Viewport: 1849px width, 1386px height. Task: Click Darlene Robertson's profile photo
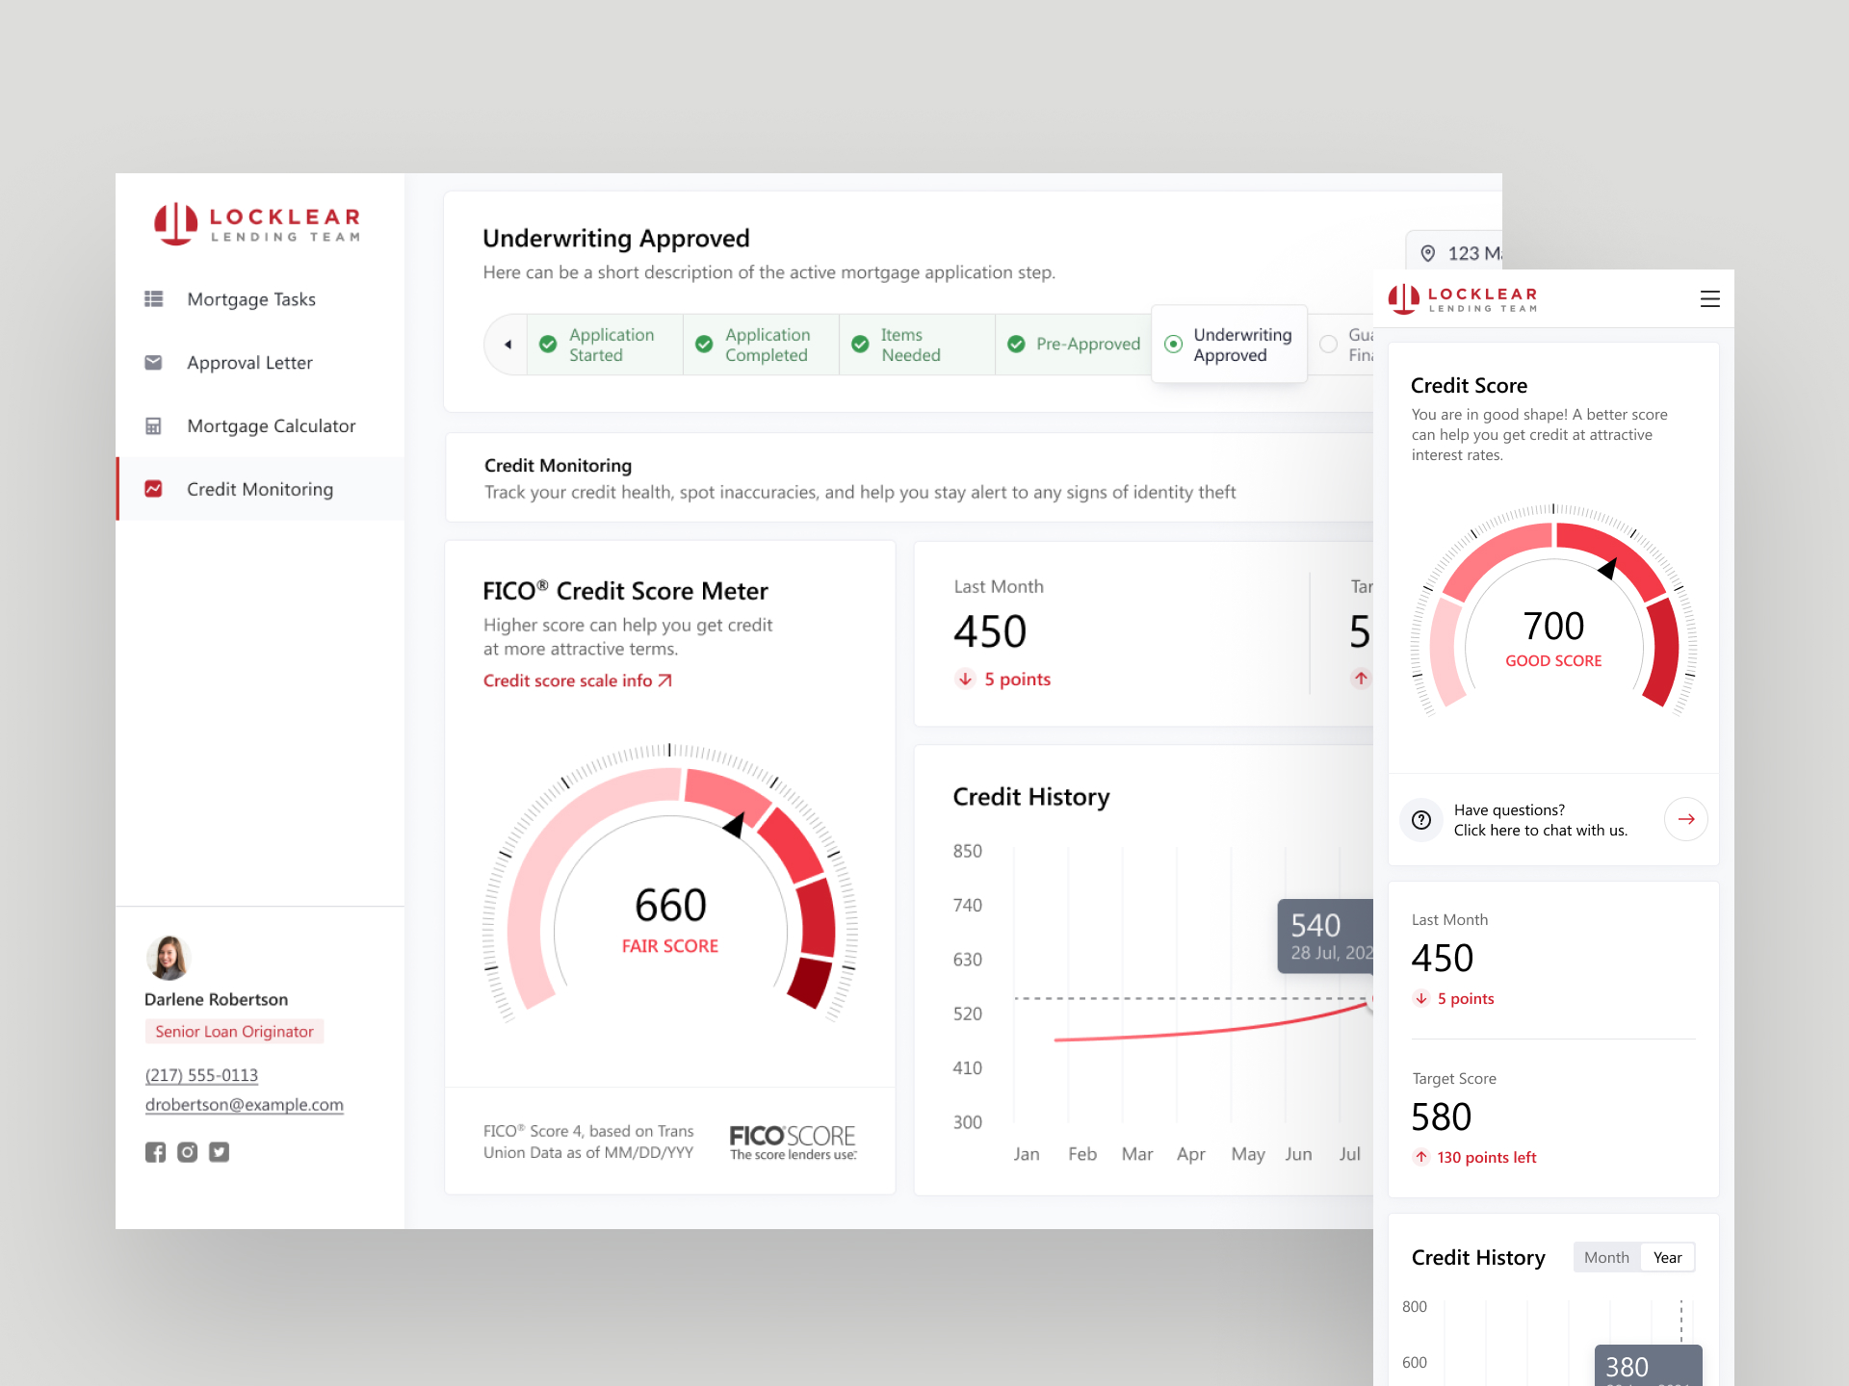(169, 958)
